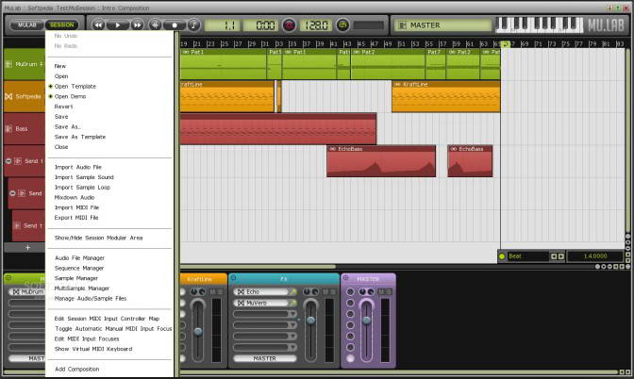Click the EchoBass clip in timeline
Viewport: 634px width, 379px height.
click(x=380, y=161)
